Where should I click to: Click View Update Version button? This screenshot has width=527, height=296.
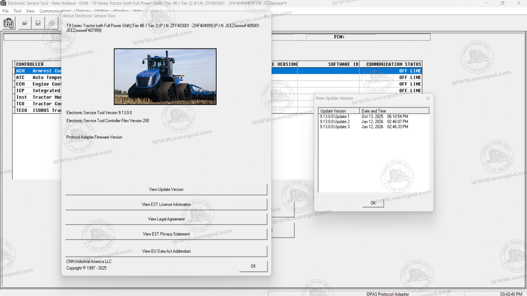click(166, 189)
